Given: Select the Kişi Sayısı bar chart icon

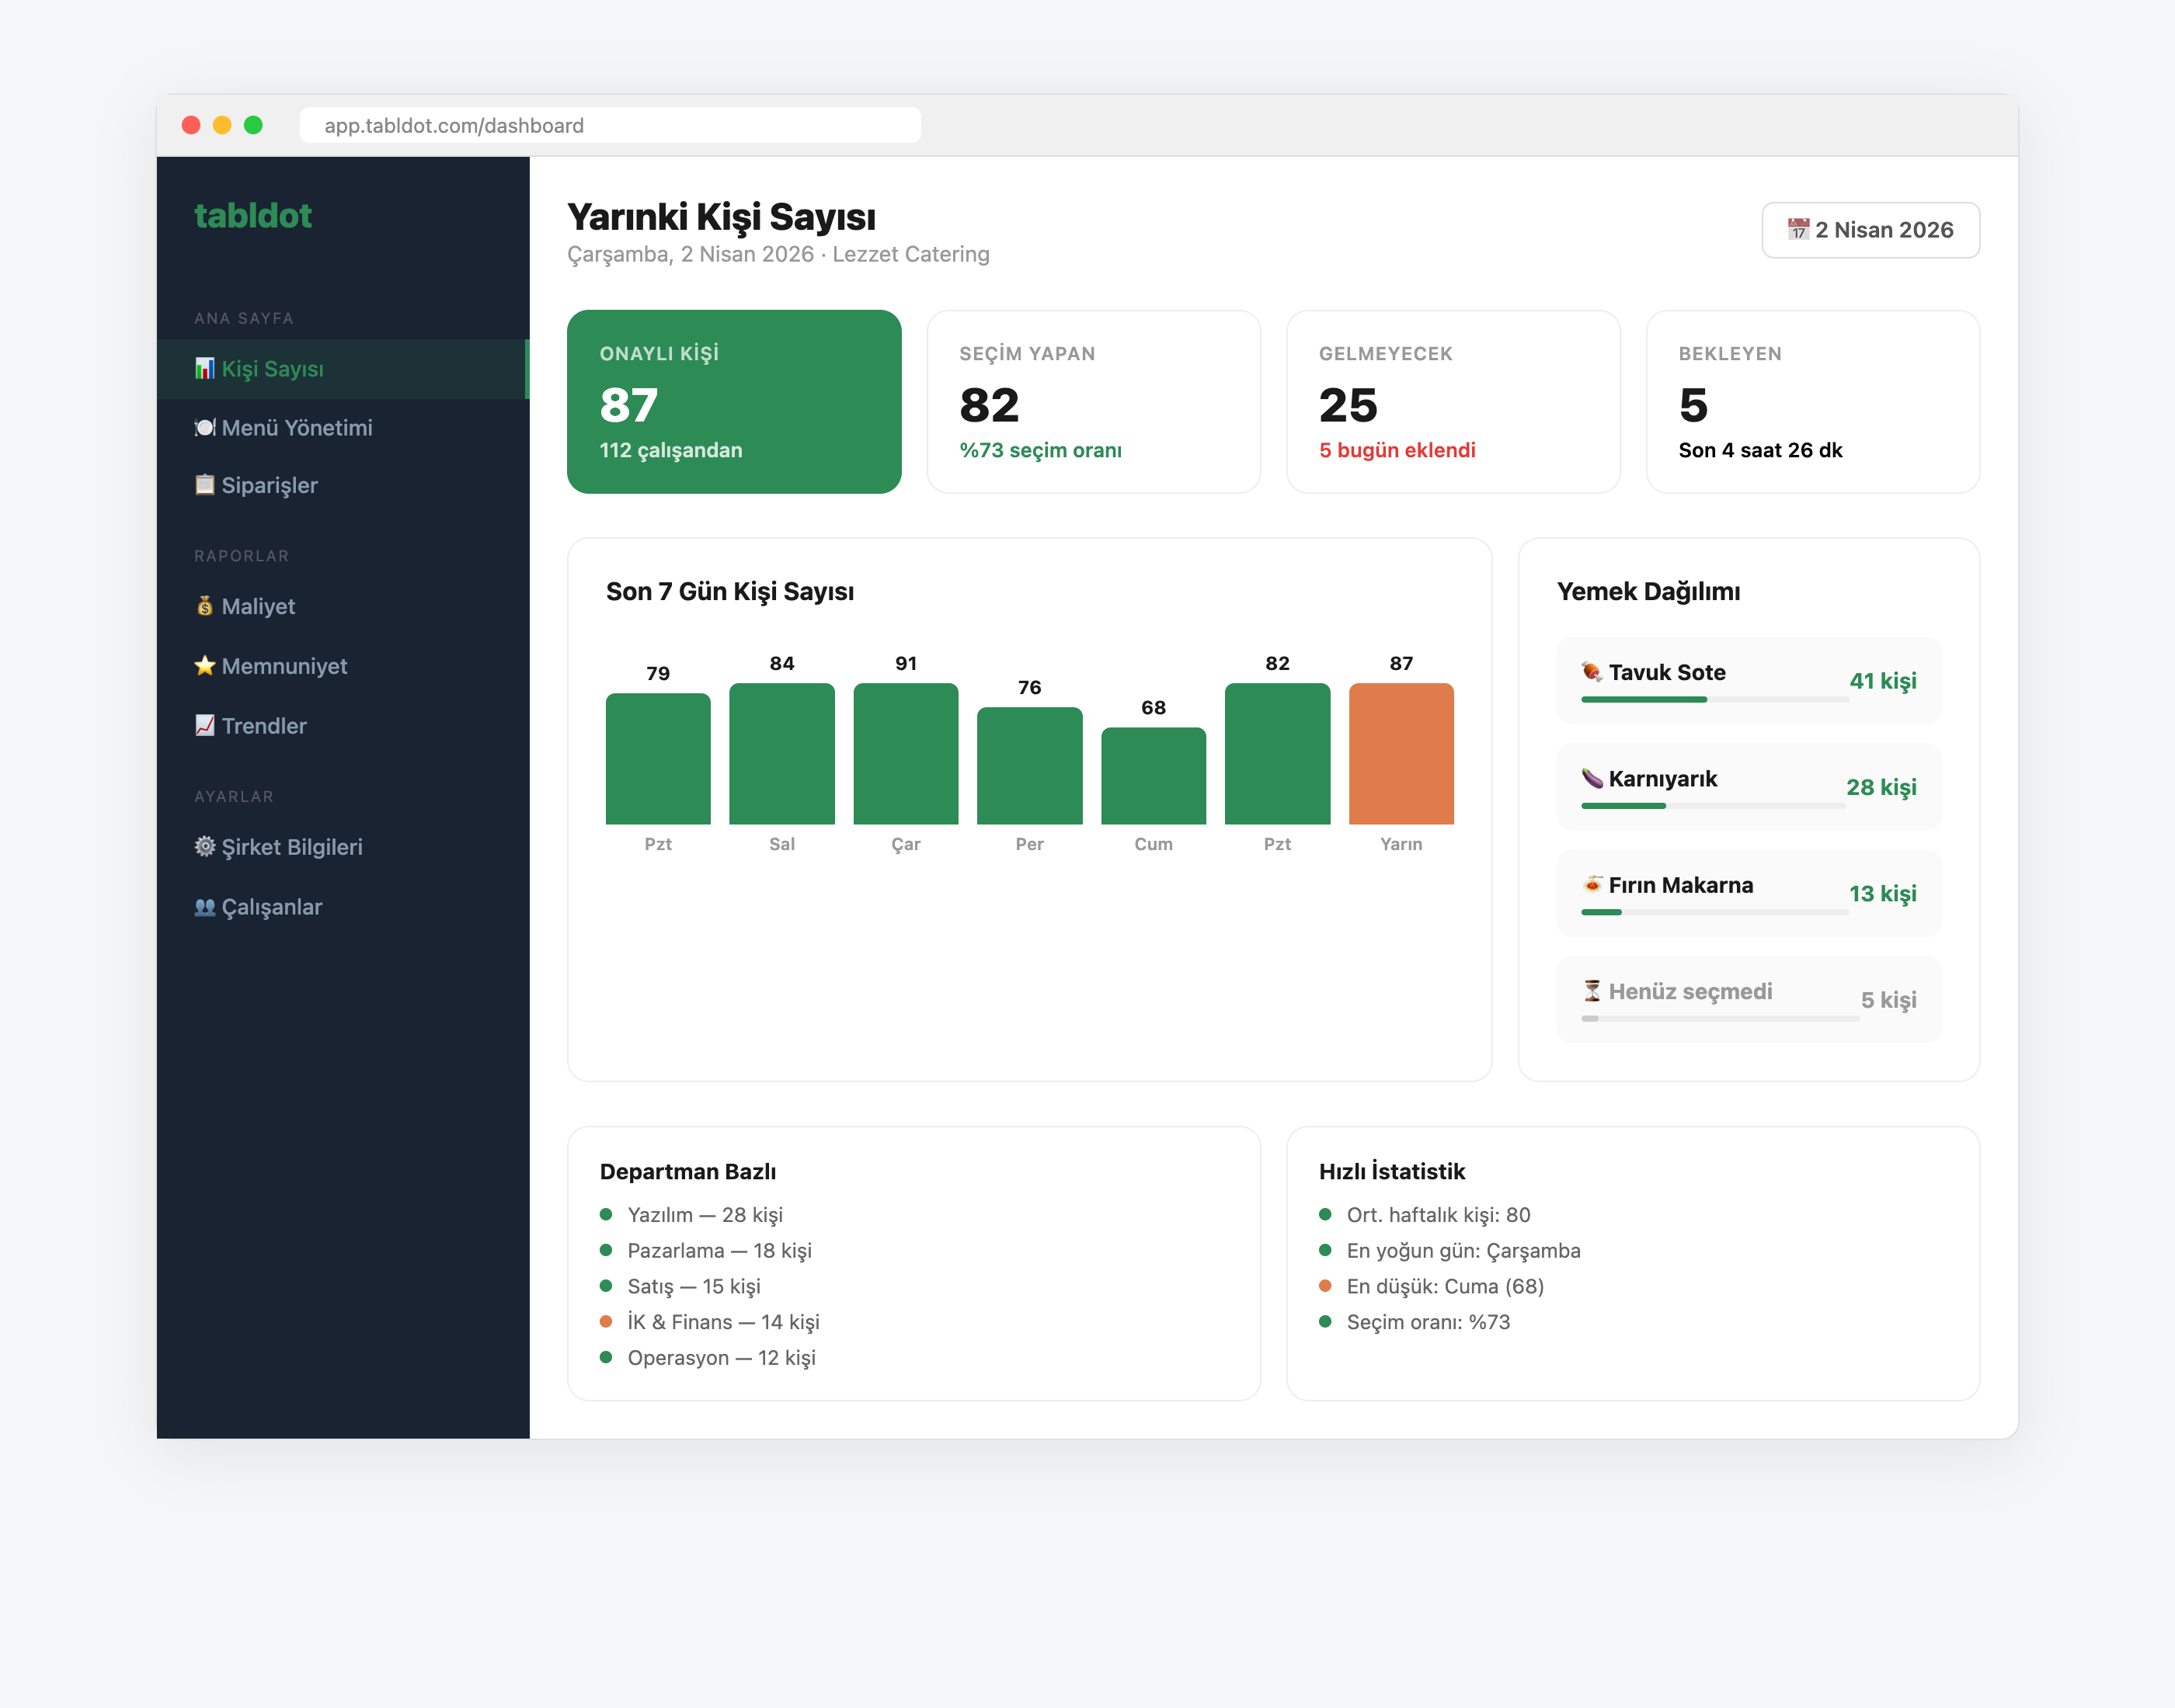Looking at the screenshot, I should click(x=205, y=368).
